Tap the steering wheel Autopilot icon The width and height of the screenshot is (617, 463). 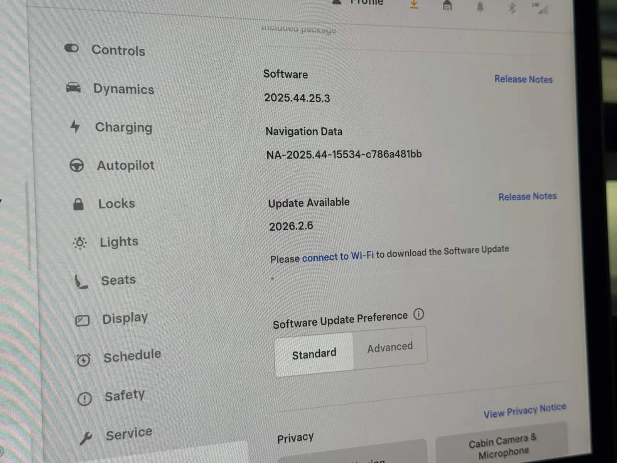pos(77,166)
